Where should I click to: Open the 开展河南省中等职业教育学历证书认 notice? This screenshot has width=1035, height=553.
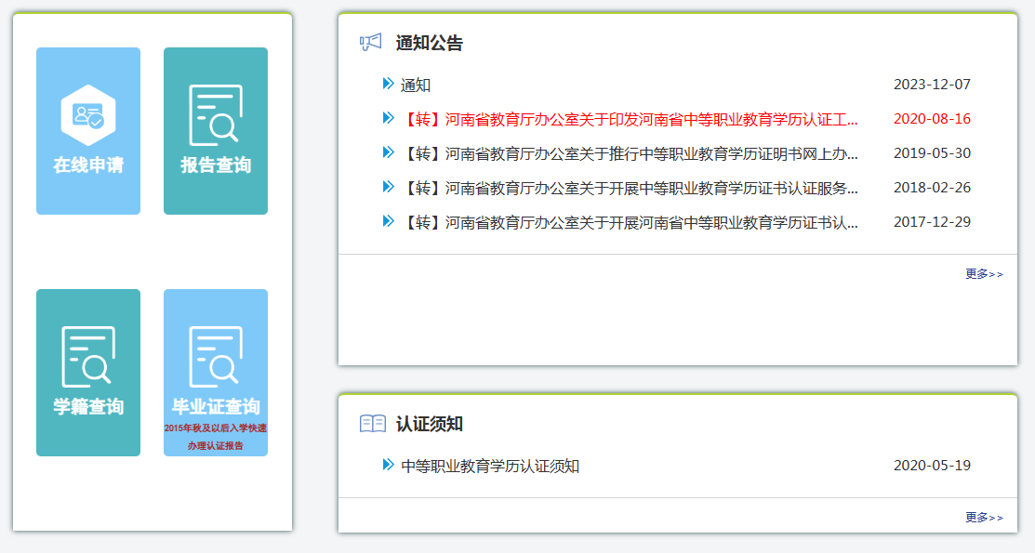[x=629, y=222]
